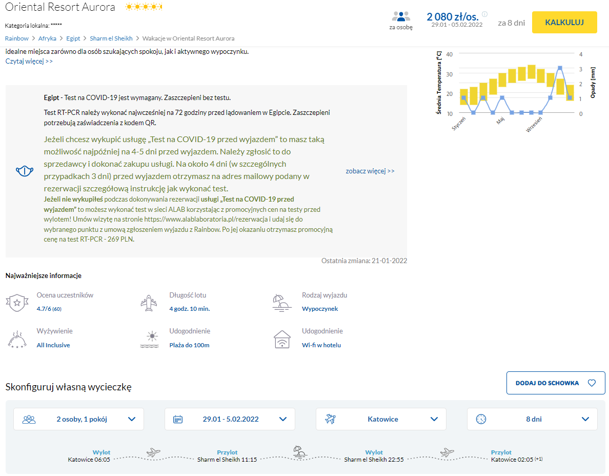Click the heart icon in DODAJ DO SCHOWKA
Viewport: 609px width, 476px height.
pos(592,383)
